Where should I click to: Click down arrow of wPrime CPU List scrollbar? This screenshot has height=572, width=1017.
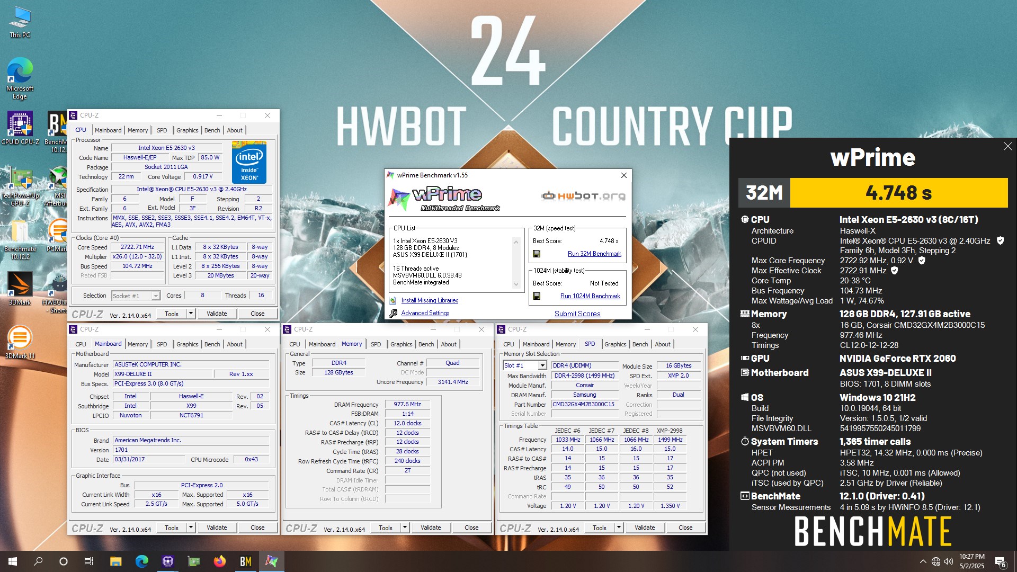(x=516, y=284)
